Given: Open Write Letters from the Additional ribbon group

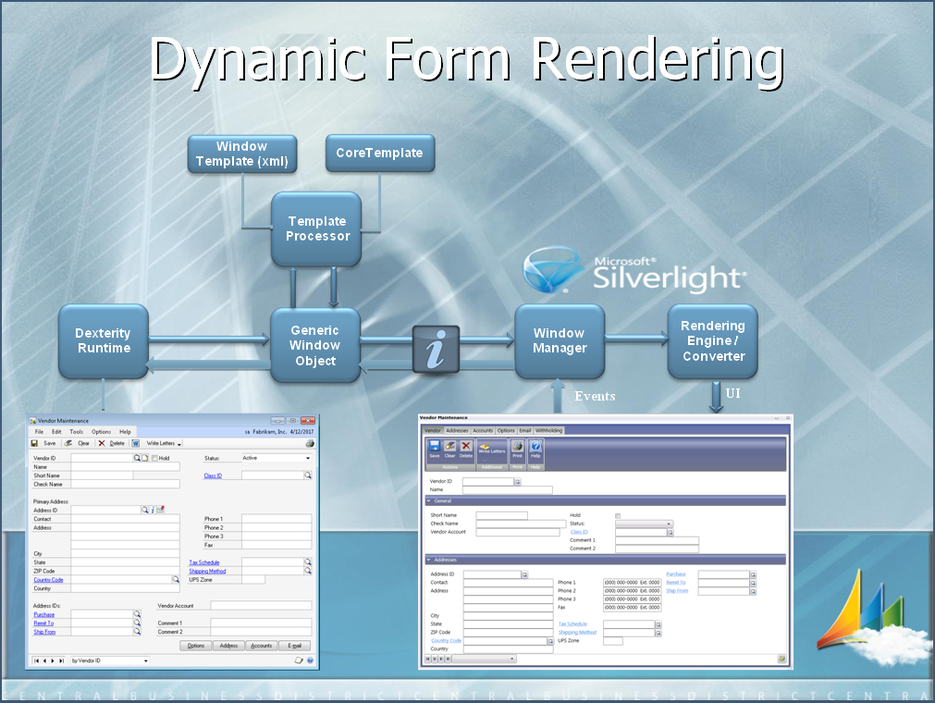Looking at the screenshot, I should (x=491, y=449).
